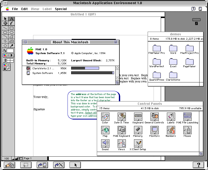Open the pen pattern palette
Image resolution: width=208 pixels, height=170 pixels.
[8, 65]
